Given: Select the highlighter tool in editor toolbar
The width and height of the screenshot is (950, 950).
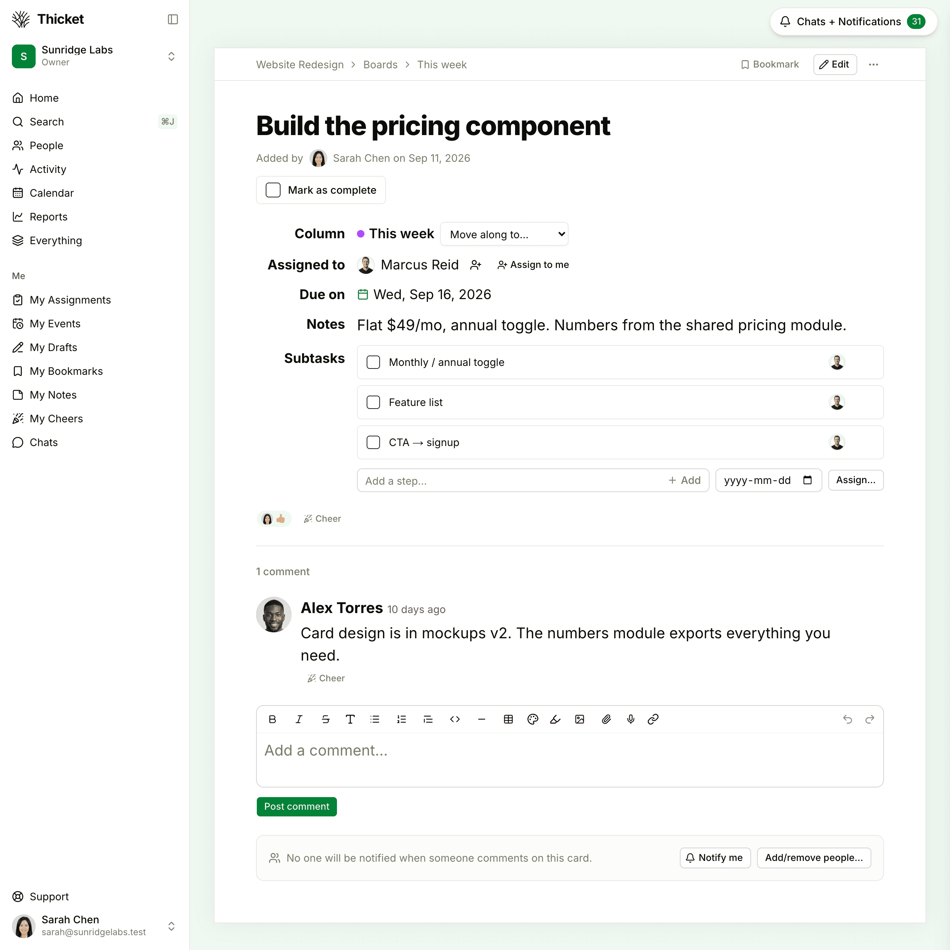Looking at the screenshot, I should 555,720.
